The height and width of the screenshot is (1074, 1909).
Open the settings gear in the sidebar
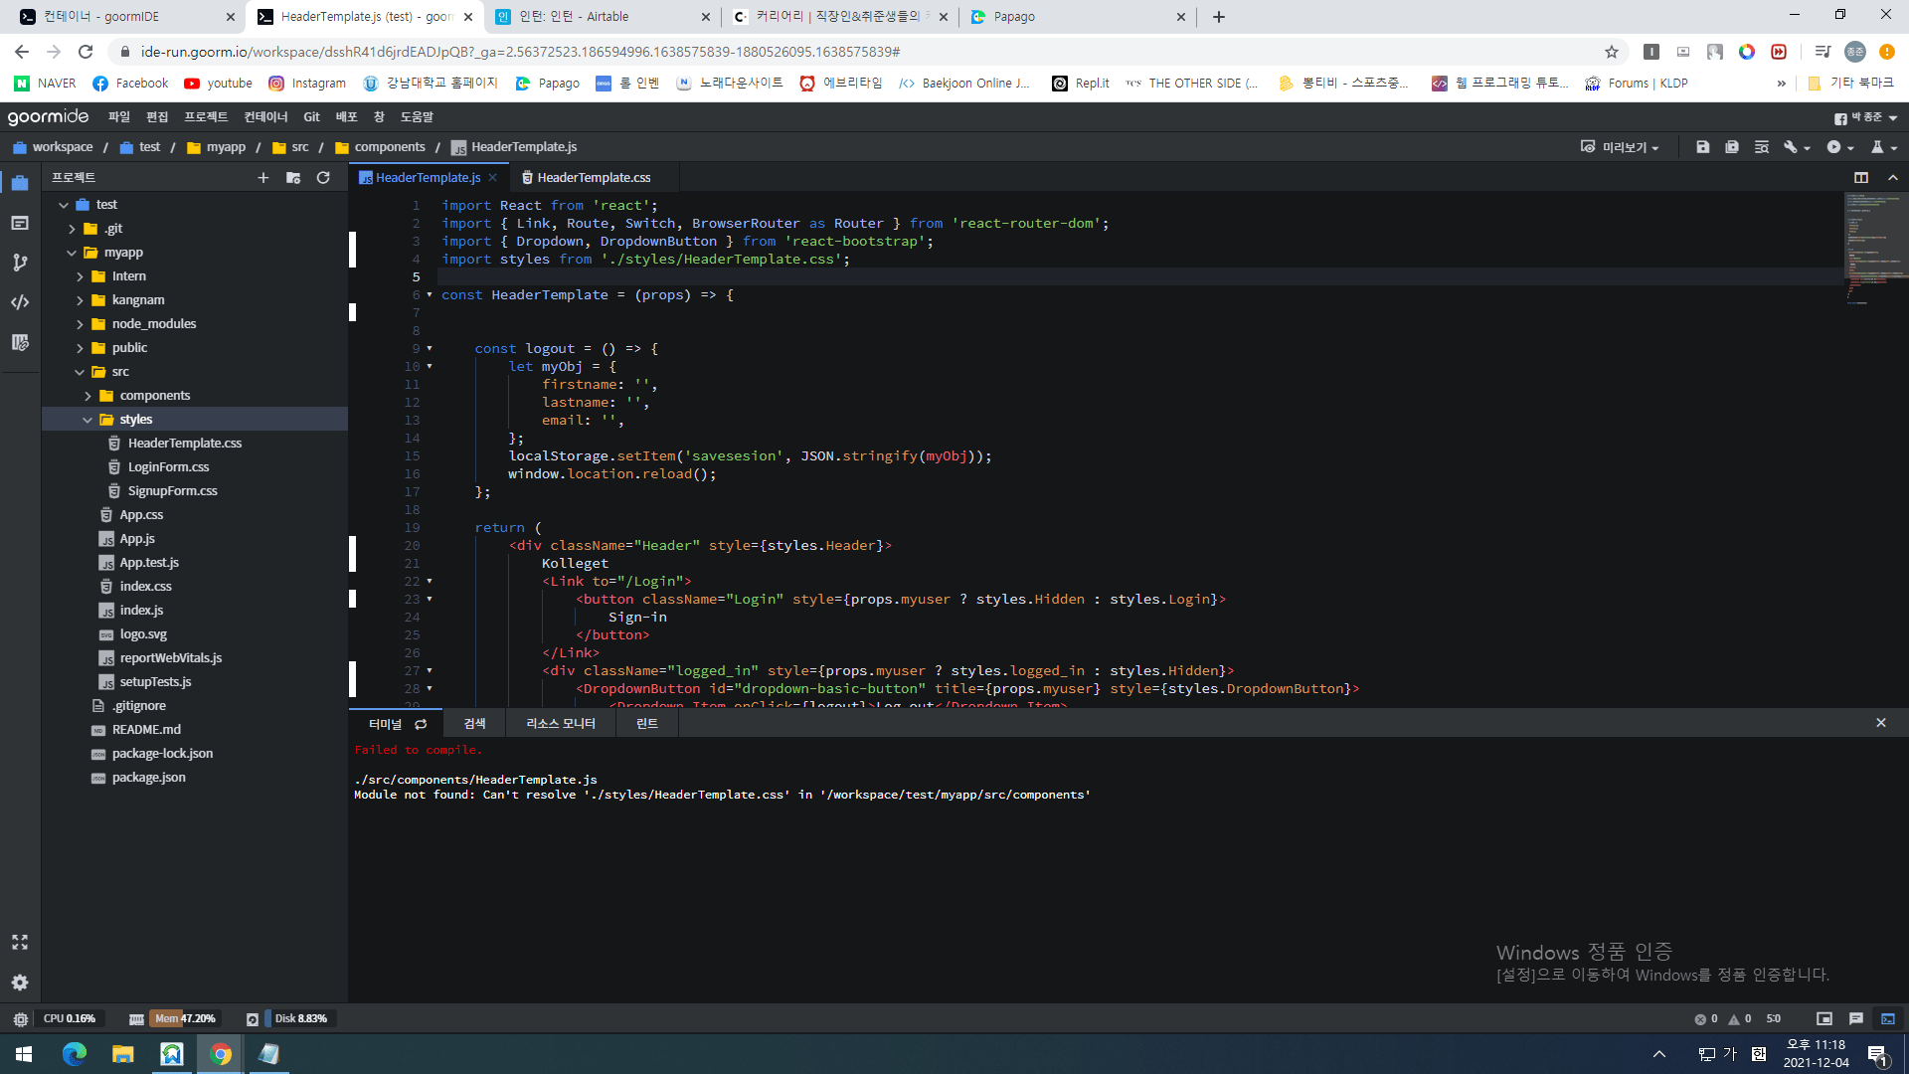(x=20, y=983)
